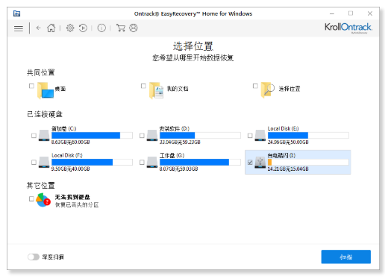Viewport: 385px width, 279px height.
Task: Click the 深度扫描 label text
Action: point(53,257)
